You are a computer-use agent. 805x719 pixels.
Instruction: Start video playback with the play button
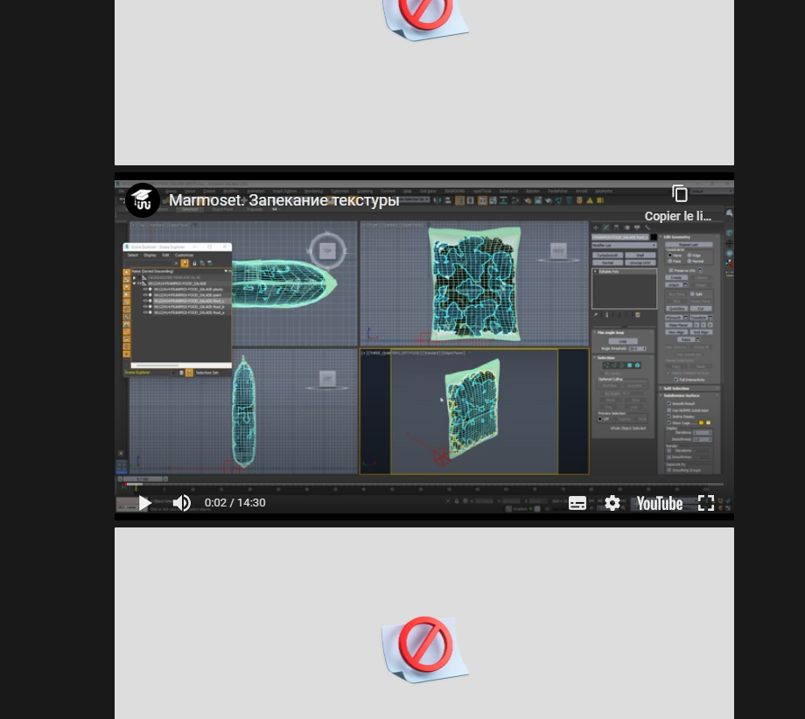[x=145, y=503]
